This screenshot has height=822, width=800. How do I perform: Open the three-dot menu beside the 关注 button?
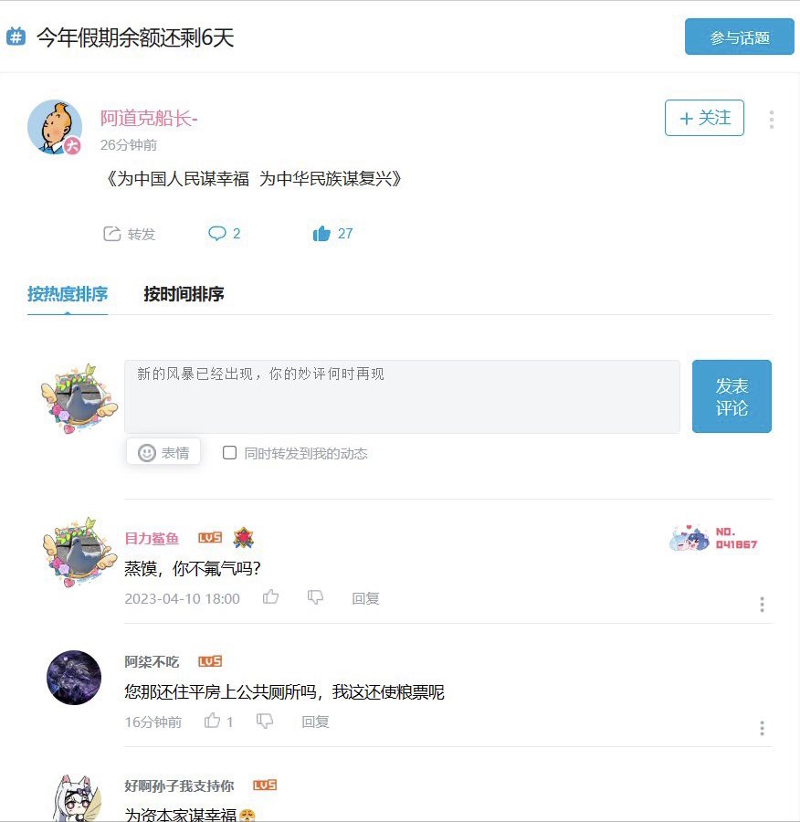(771, 119)
